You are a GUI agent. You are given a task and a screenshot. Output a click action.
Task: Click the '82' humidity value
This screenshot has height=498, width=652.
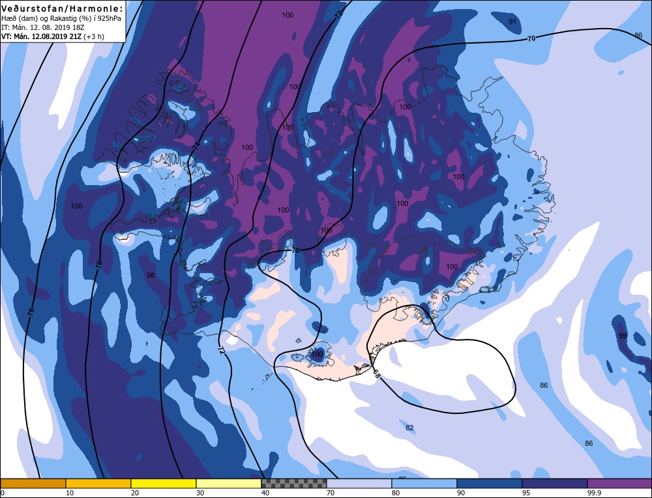coord(409,428)
